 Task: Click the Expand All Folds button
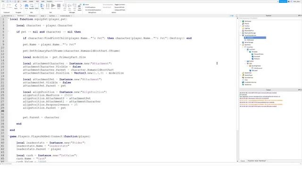coord(119,8)
